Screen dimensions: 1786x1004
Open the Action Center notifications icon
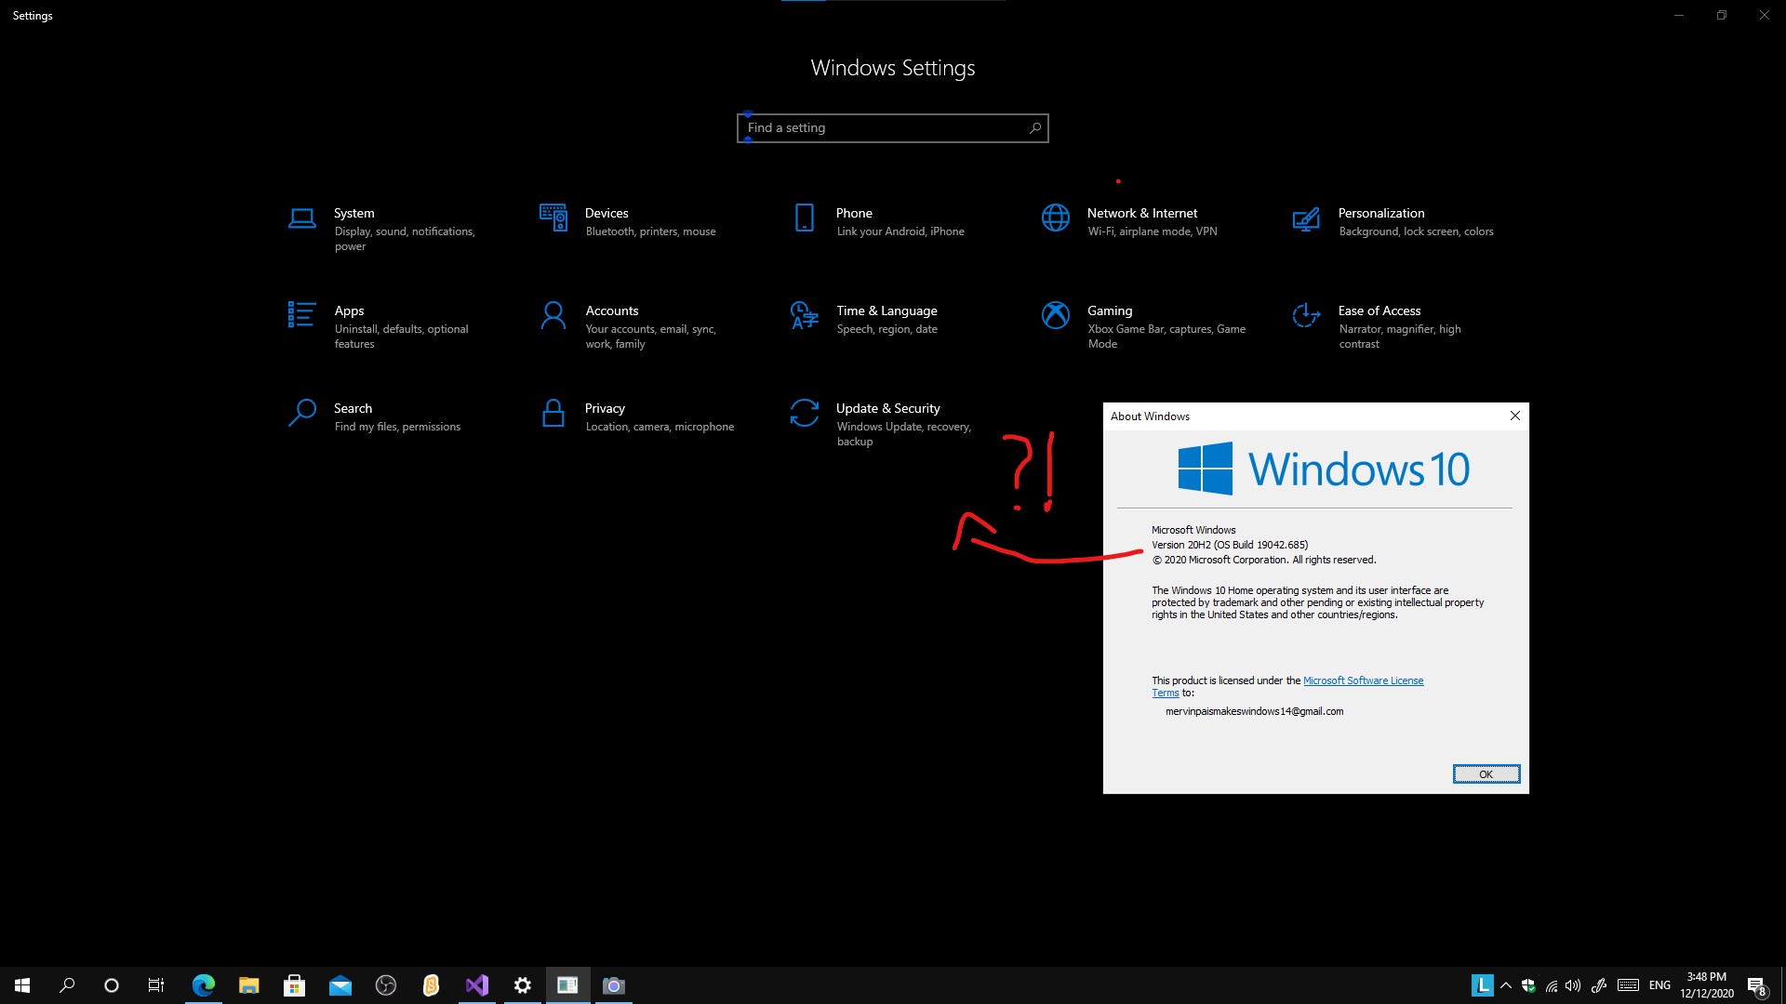point(1756,985)
